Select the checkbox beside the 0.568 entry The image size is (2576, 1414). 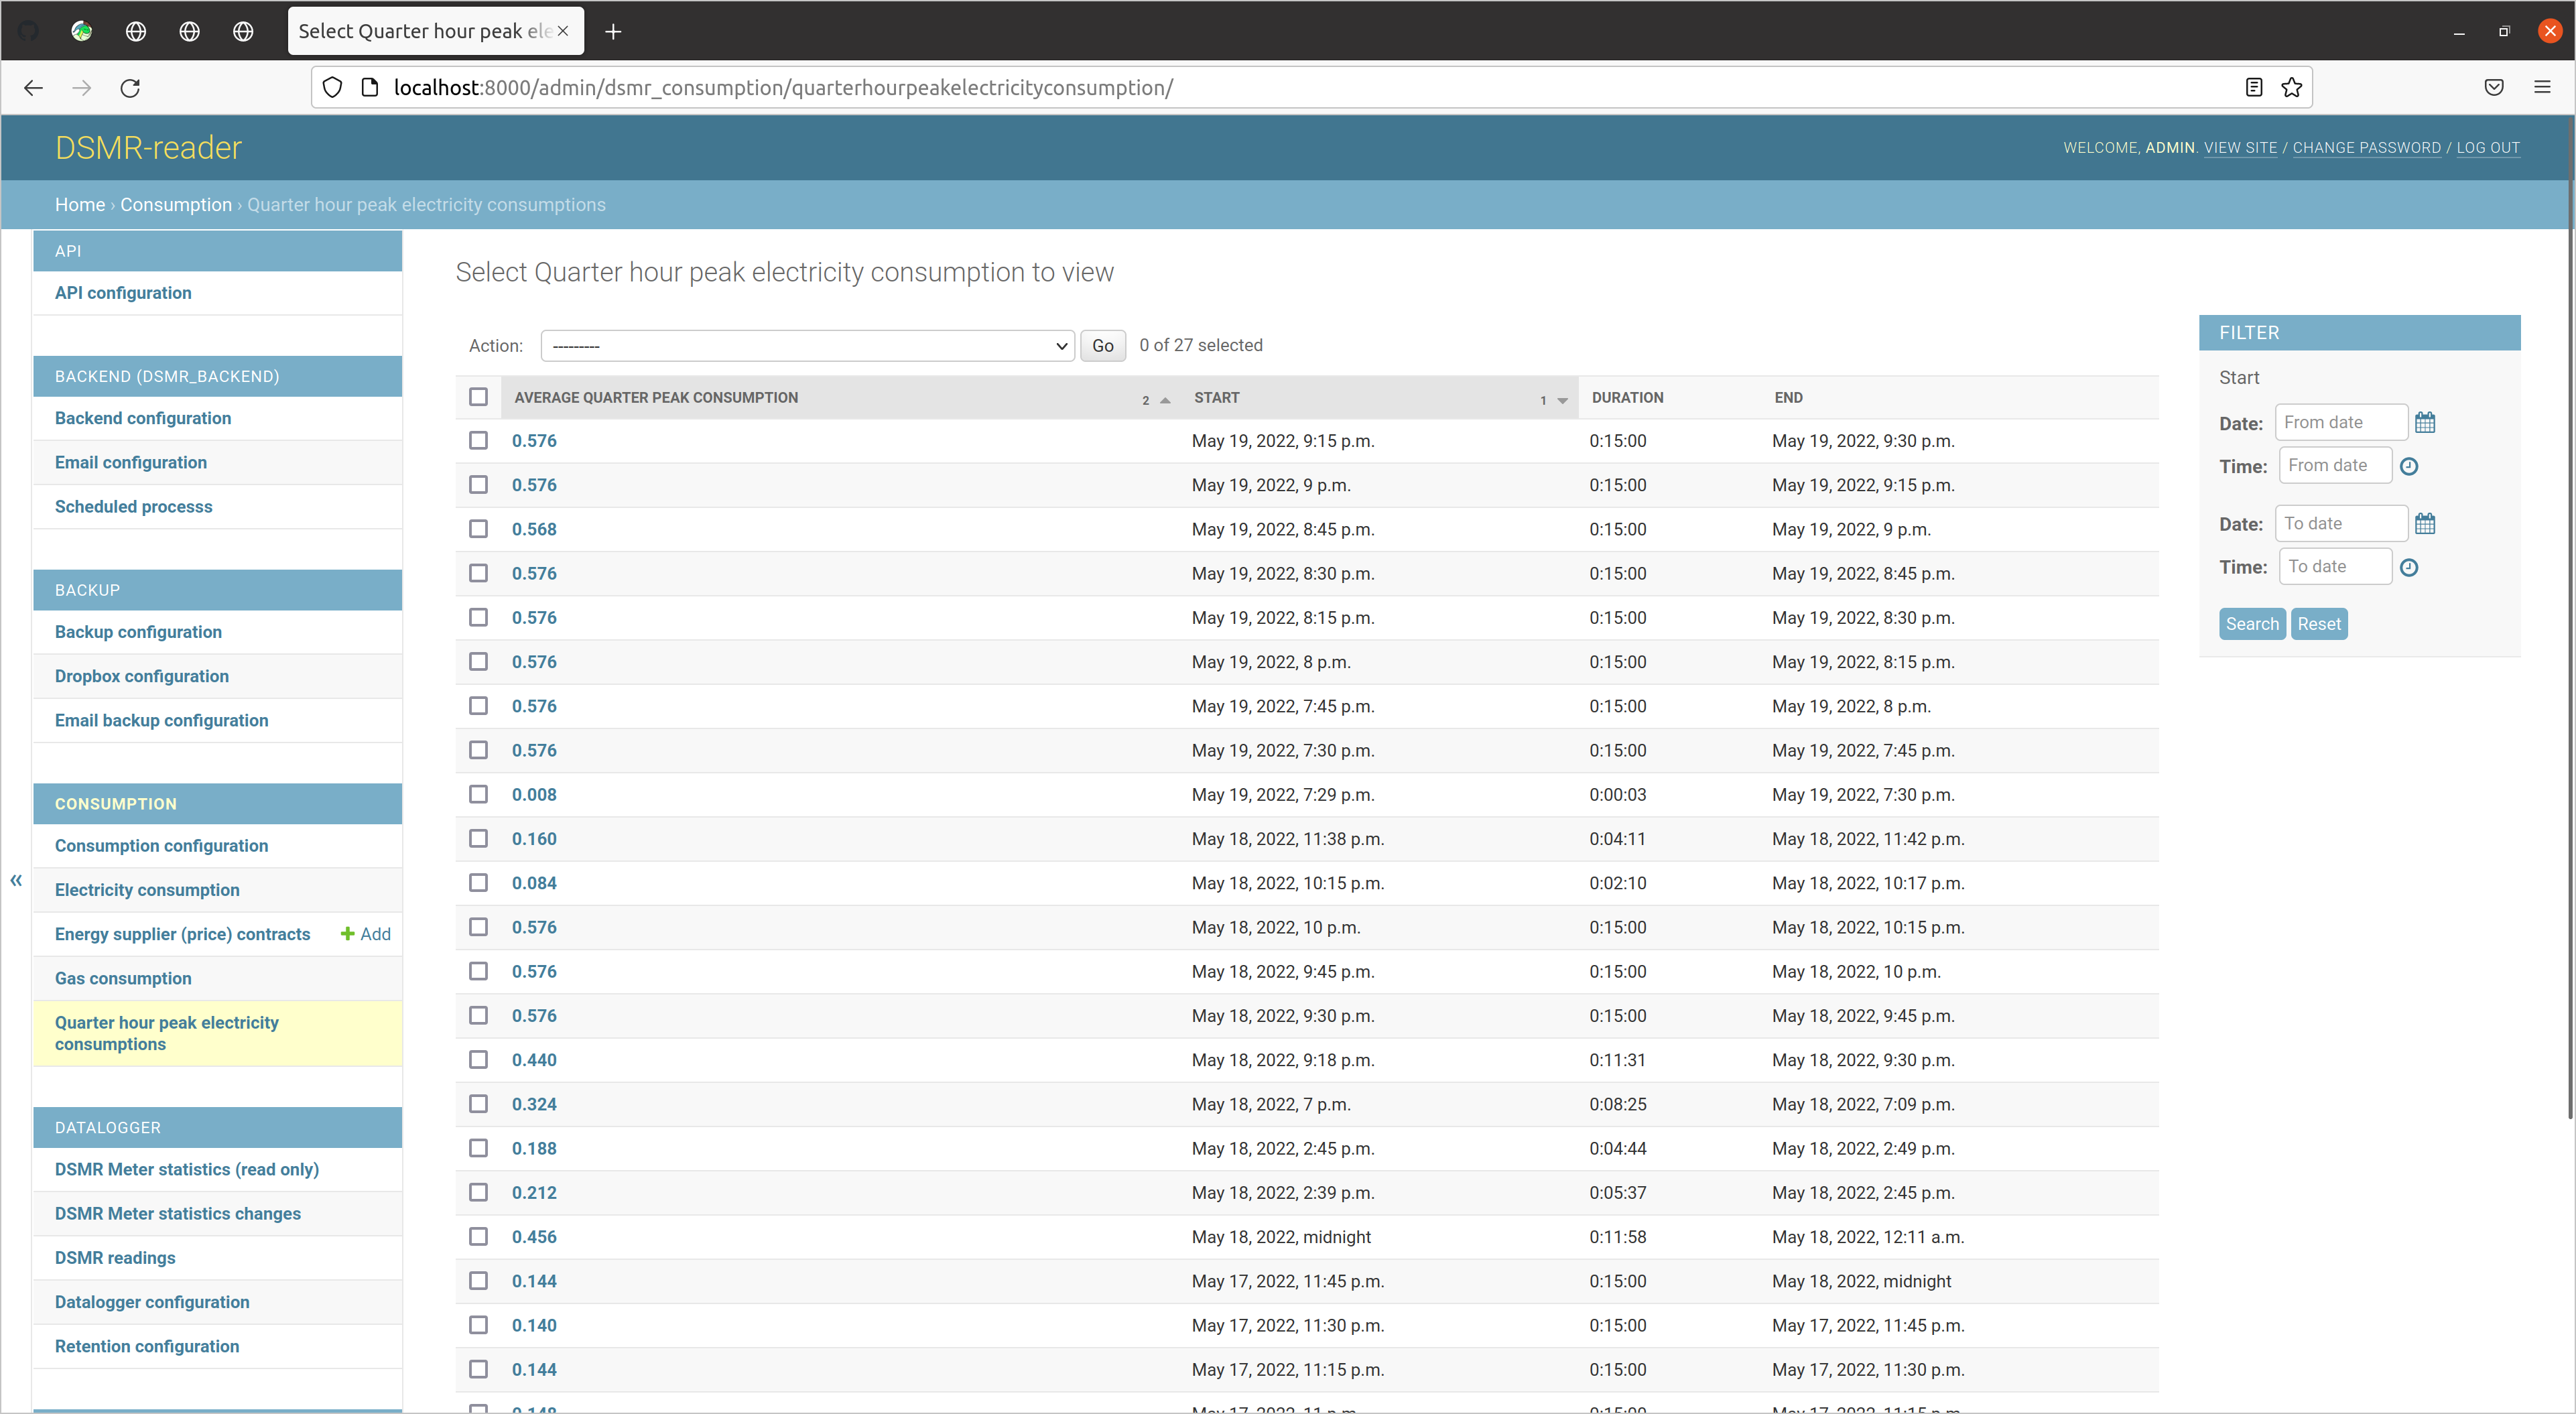(478, 529)
